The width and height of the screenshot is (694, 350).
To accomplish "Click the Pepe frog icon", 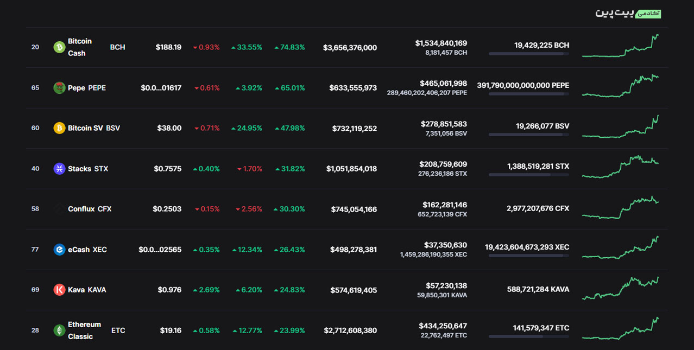I will tap(59, 88).
